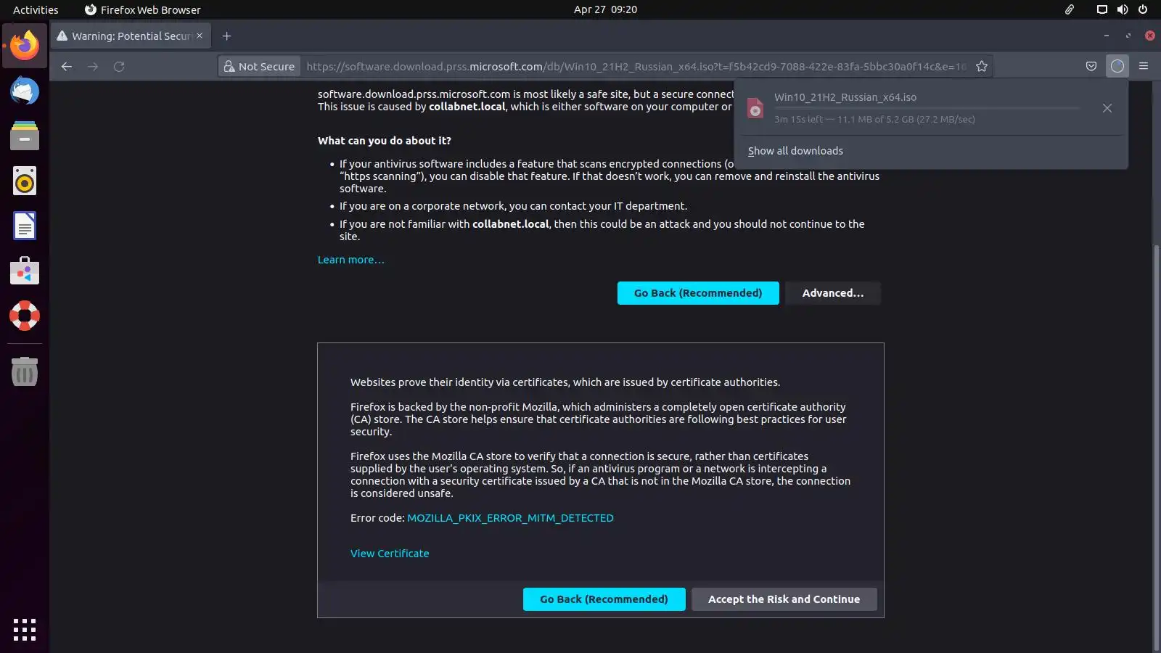Click the URL address field
Screen dimensions: 1161x653
pyautogui.click(x=636, y=66)
